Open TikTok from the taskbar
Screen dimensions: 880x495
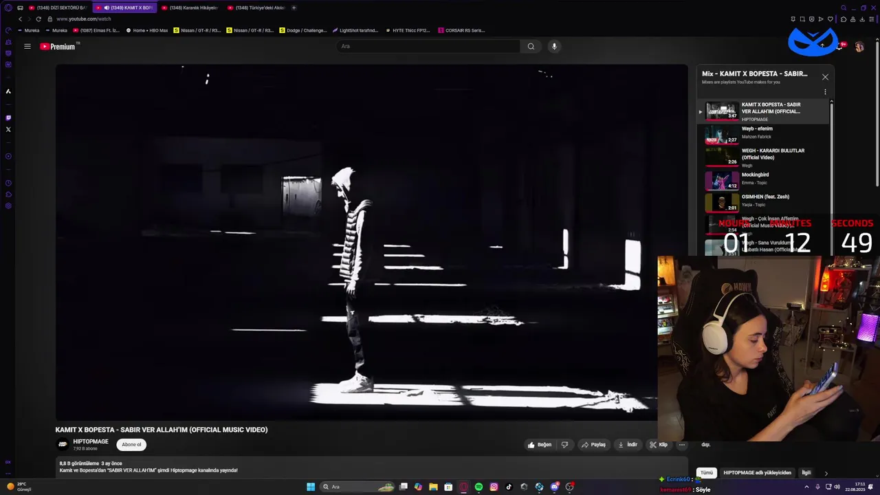[509, 487]
